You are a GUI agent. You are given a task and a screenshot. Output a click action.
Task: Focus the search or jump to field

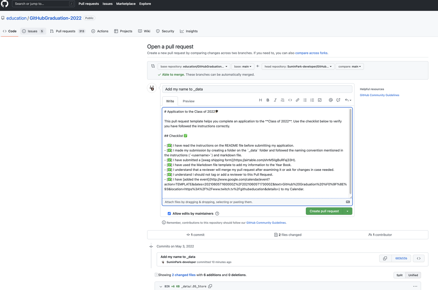(44, 4)
